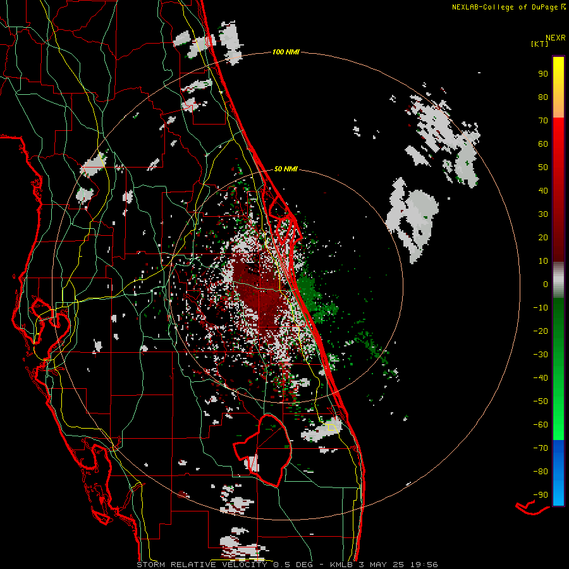This screenshot has width=569, height=569.
Task: Click the -50 value on the velocity scale
Action: tap(541, 401)
